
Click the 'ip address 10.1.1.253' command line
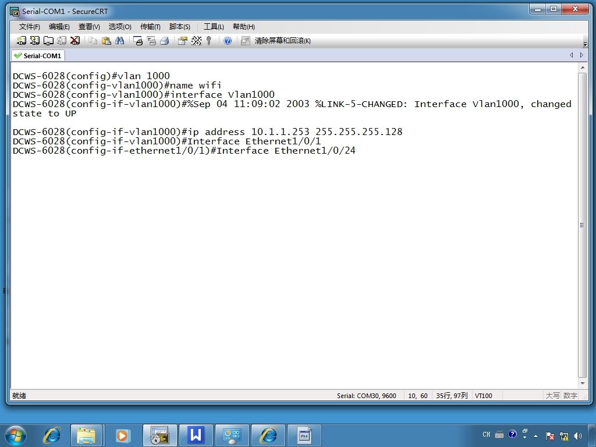tap(208, 132)
